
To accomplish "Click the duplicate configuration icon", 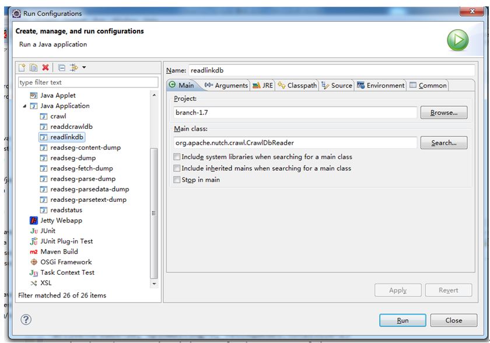I will pyautogui.click(x=34, y=68).
